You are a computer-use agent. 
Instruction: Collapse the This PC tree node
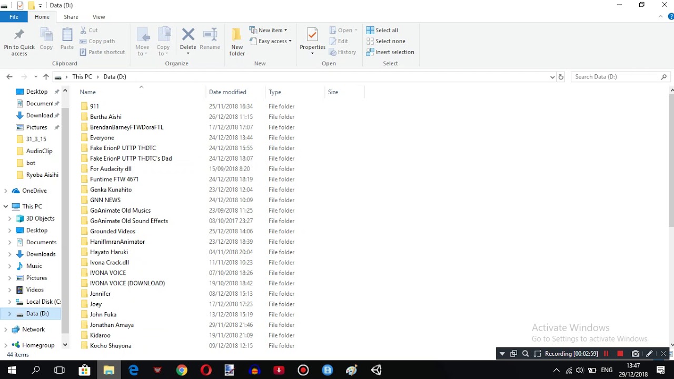6,206
